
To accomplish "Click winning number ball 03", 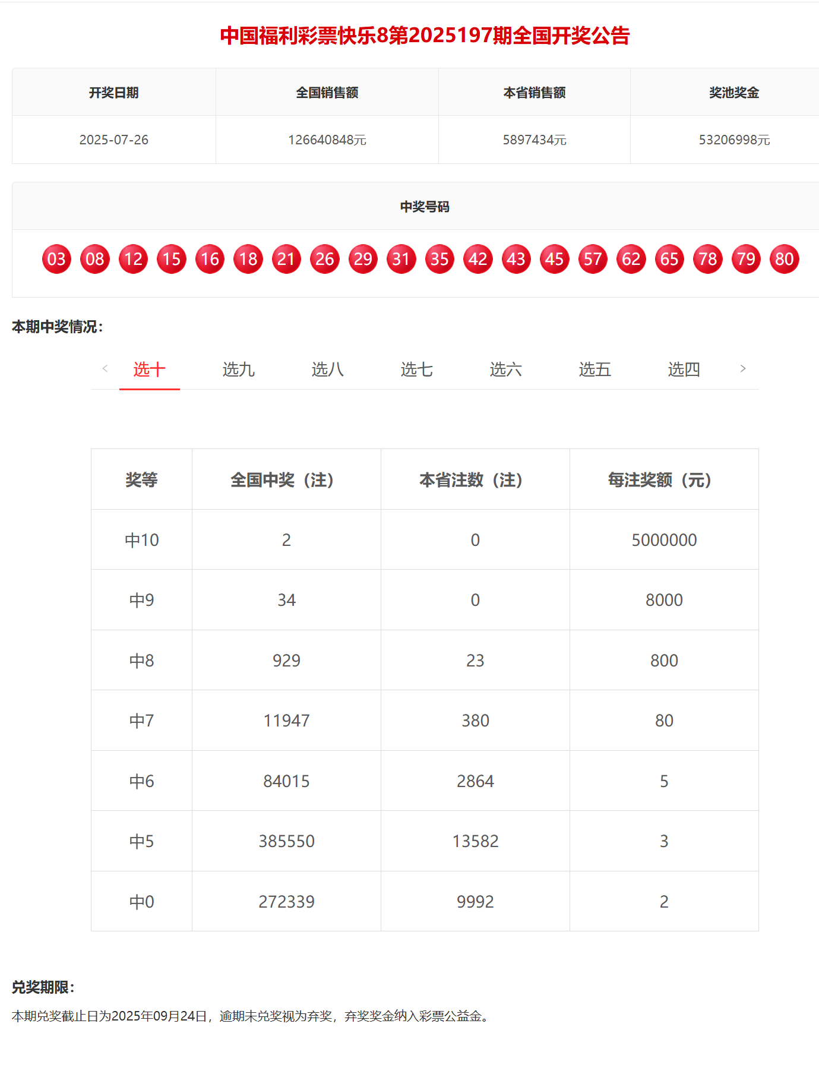I will [56, 259].
